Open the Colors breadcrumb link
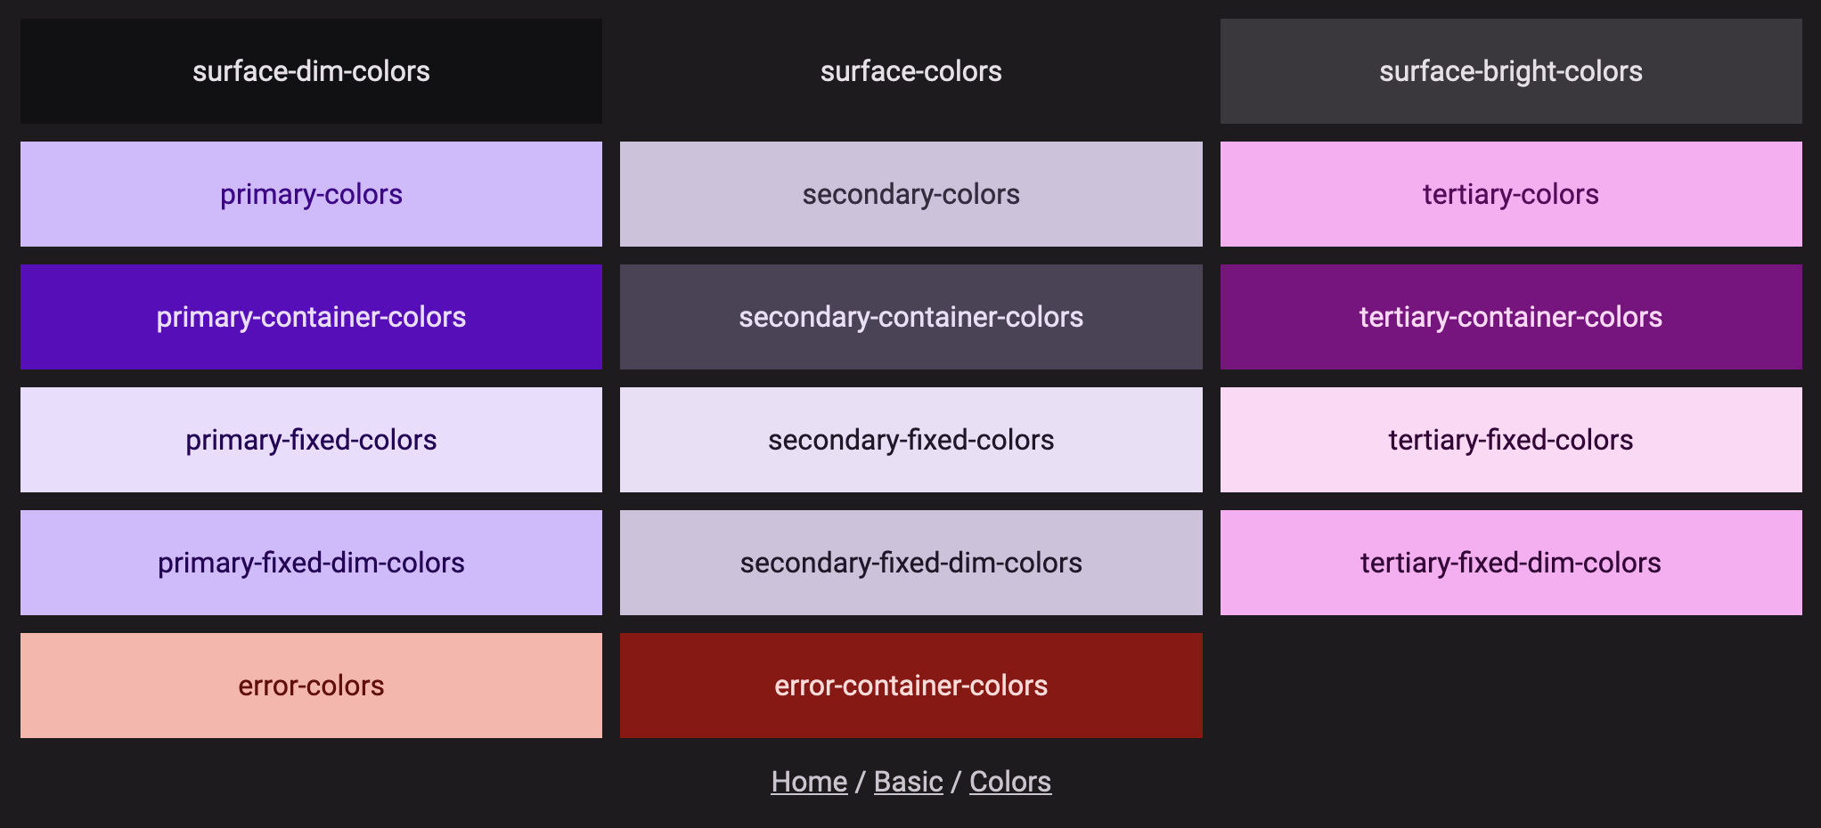Image resolution: width=1821 pixels, height=828 pixels. (1010, 782)
